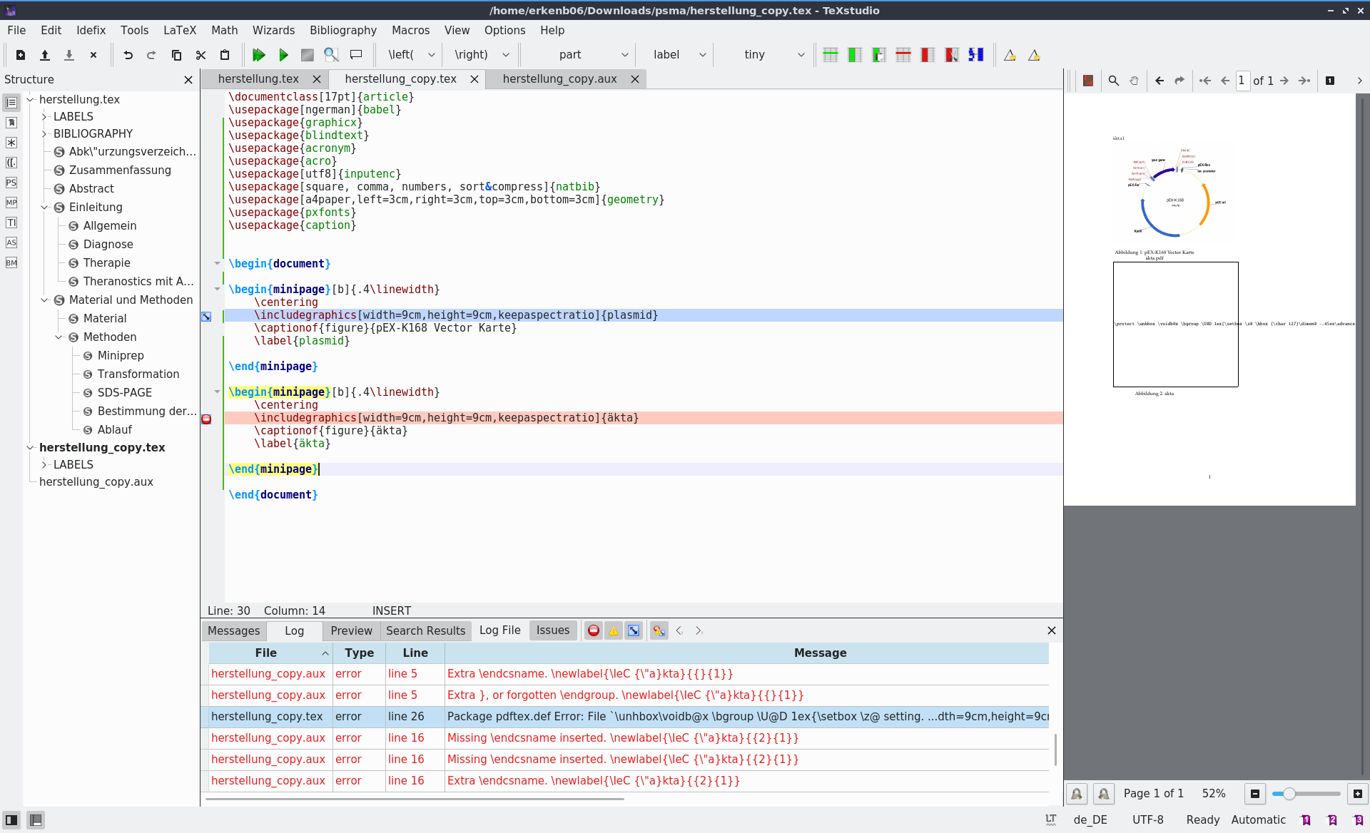Toggle the LanguageTool LT status icon
Viewport: 1370px width, 833px height.
point(1051,820)
